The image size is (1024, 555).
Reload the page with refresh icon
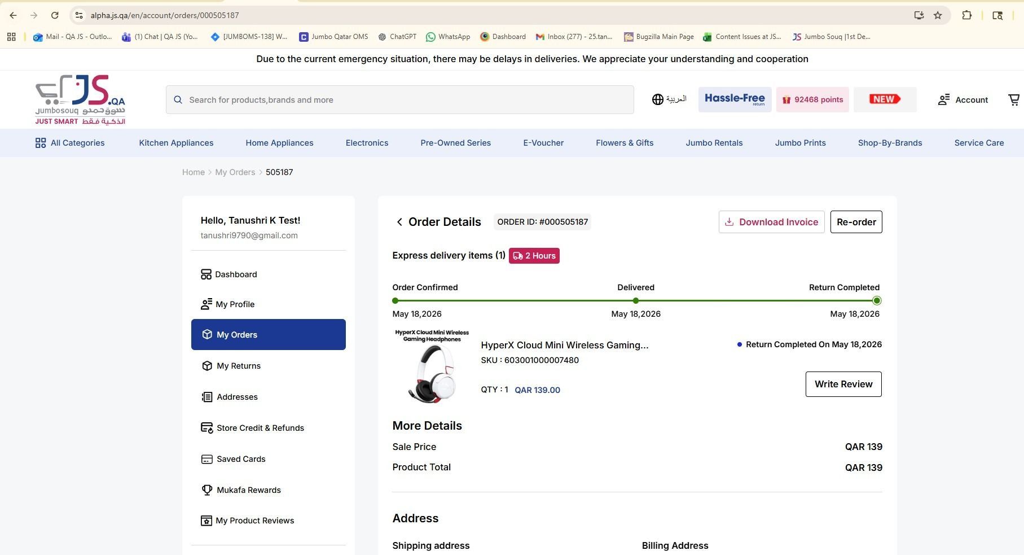tap(55, 15)
